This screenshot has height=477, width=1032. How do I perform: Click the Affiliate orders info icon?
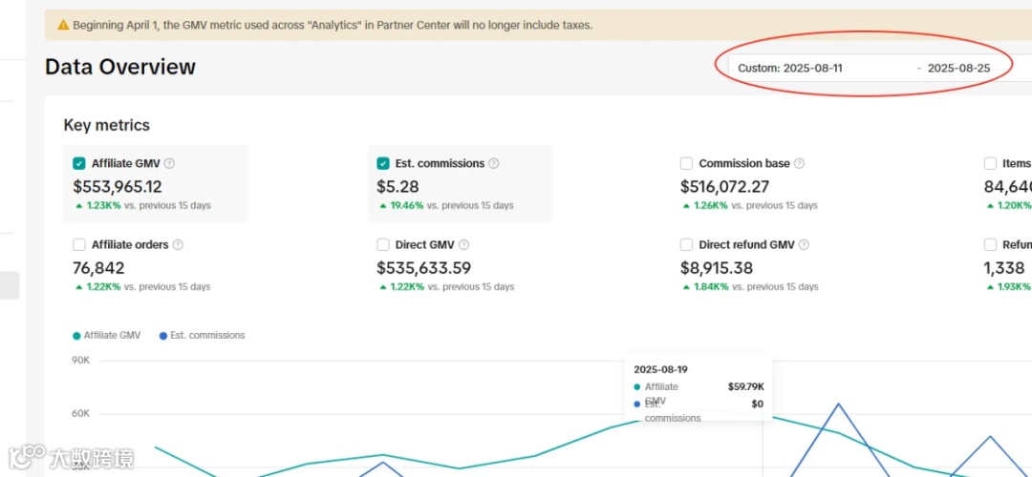tap(178, 245)
